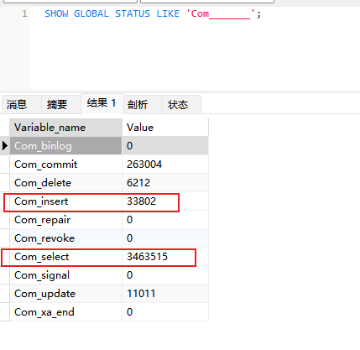The image size is (360, 350).
Task: Select the Com_repair cell
Action: 65,220
